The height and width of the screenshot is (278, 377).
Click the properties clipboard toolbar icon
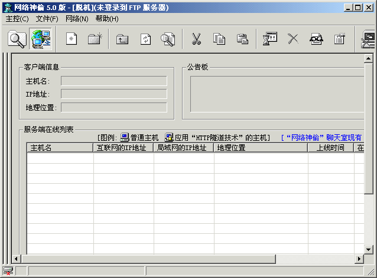click(339, 39)
